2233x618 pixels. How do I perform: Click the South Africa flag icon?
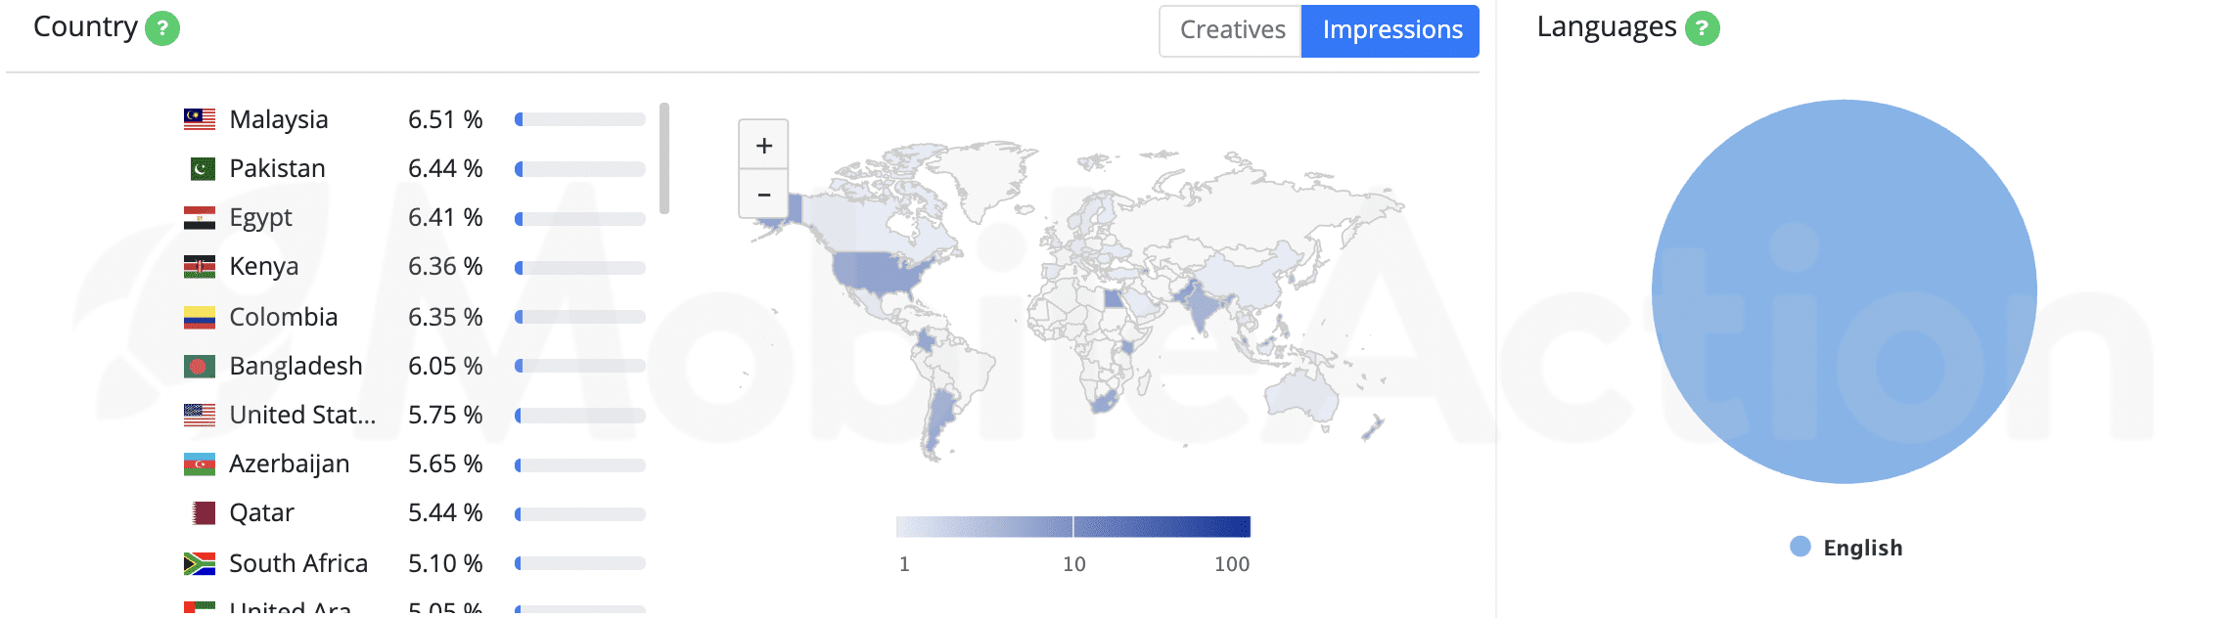coord(200,563)
